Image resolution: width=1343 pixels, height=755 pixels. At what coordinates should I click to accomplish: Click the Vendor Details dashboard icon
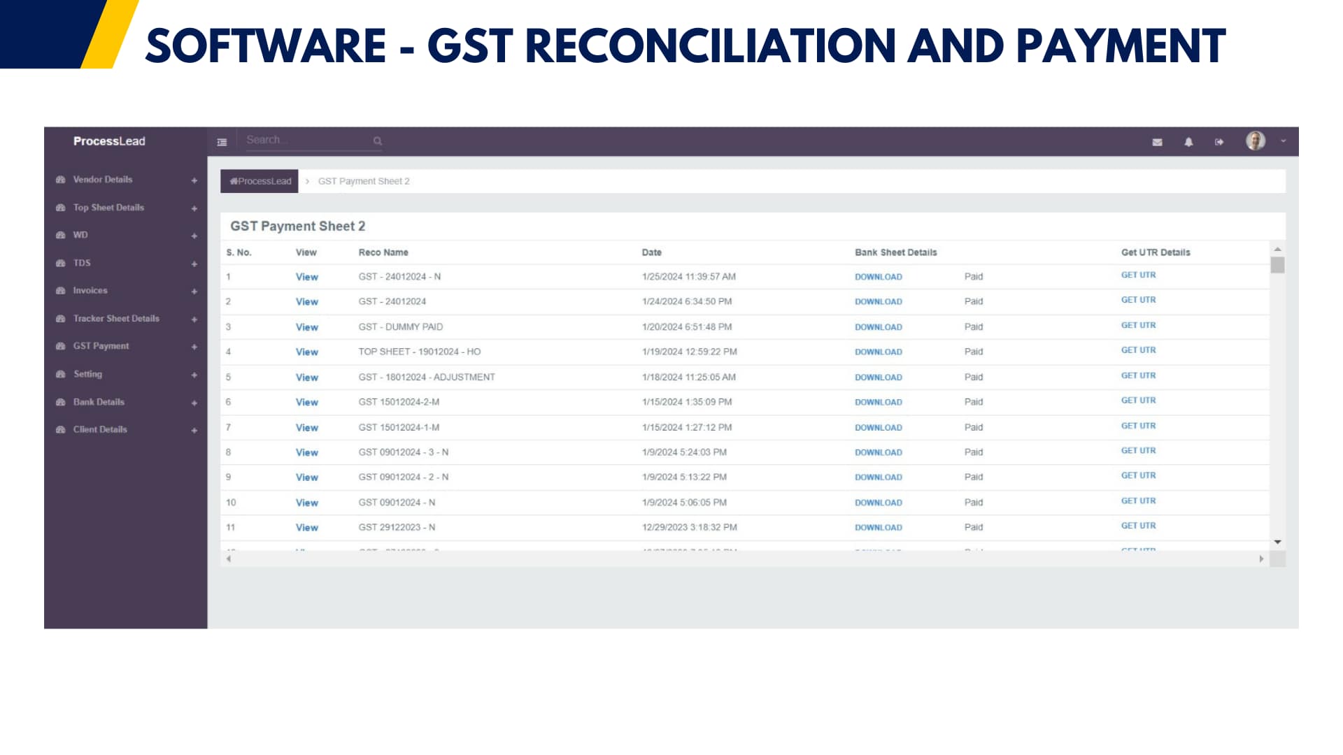61,180
